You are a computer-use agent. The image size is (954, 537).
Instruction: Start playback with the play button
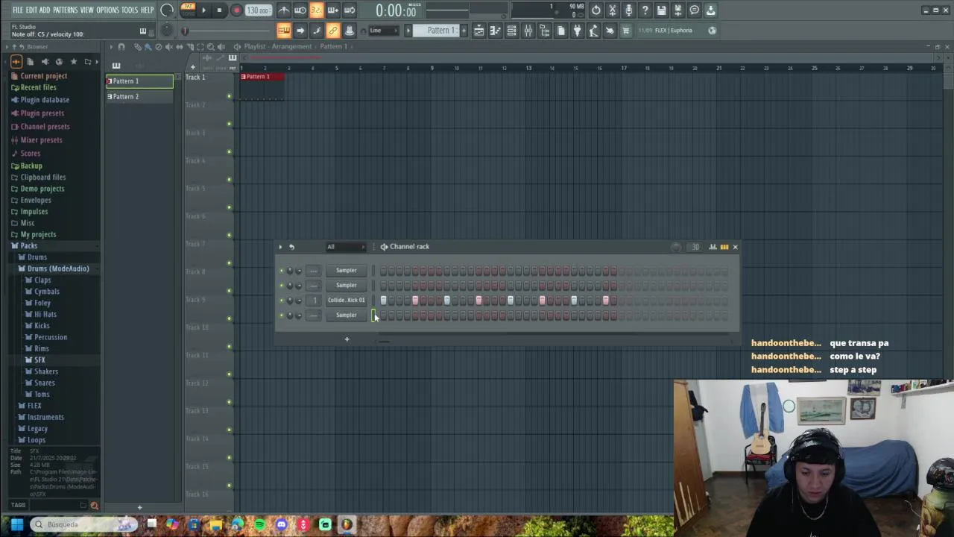203,10
